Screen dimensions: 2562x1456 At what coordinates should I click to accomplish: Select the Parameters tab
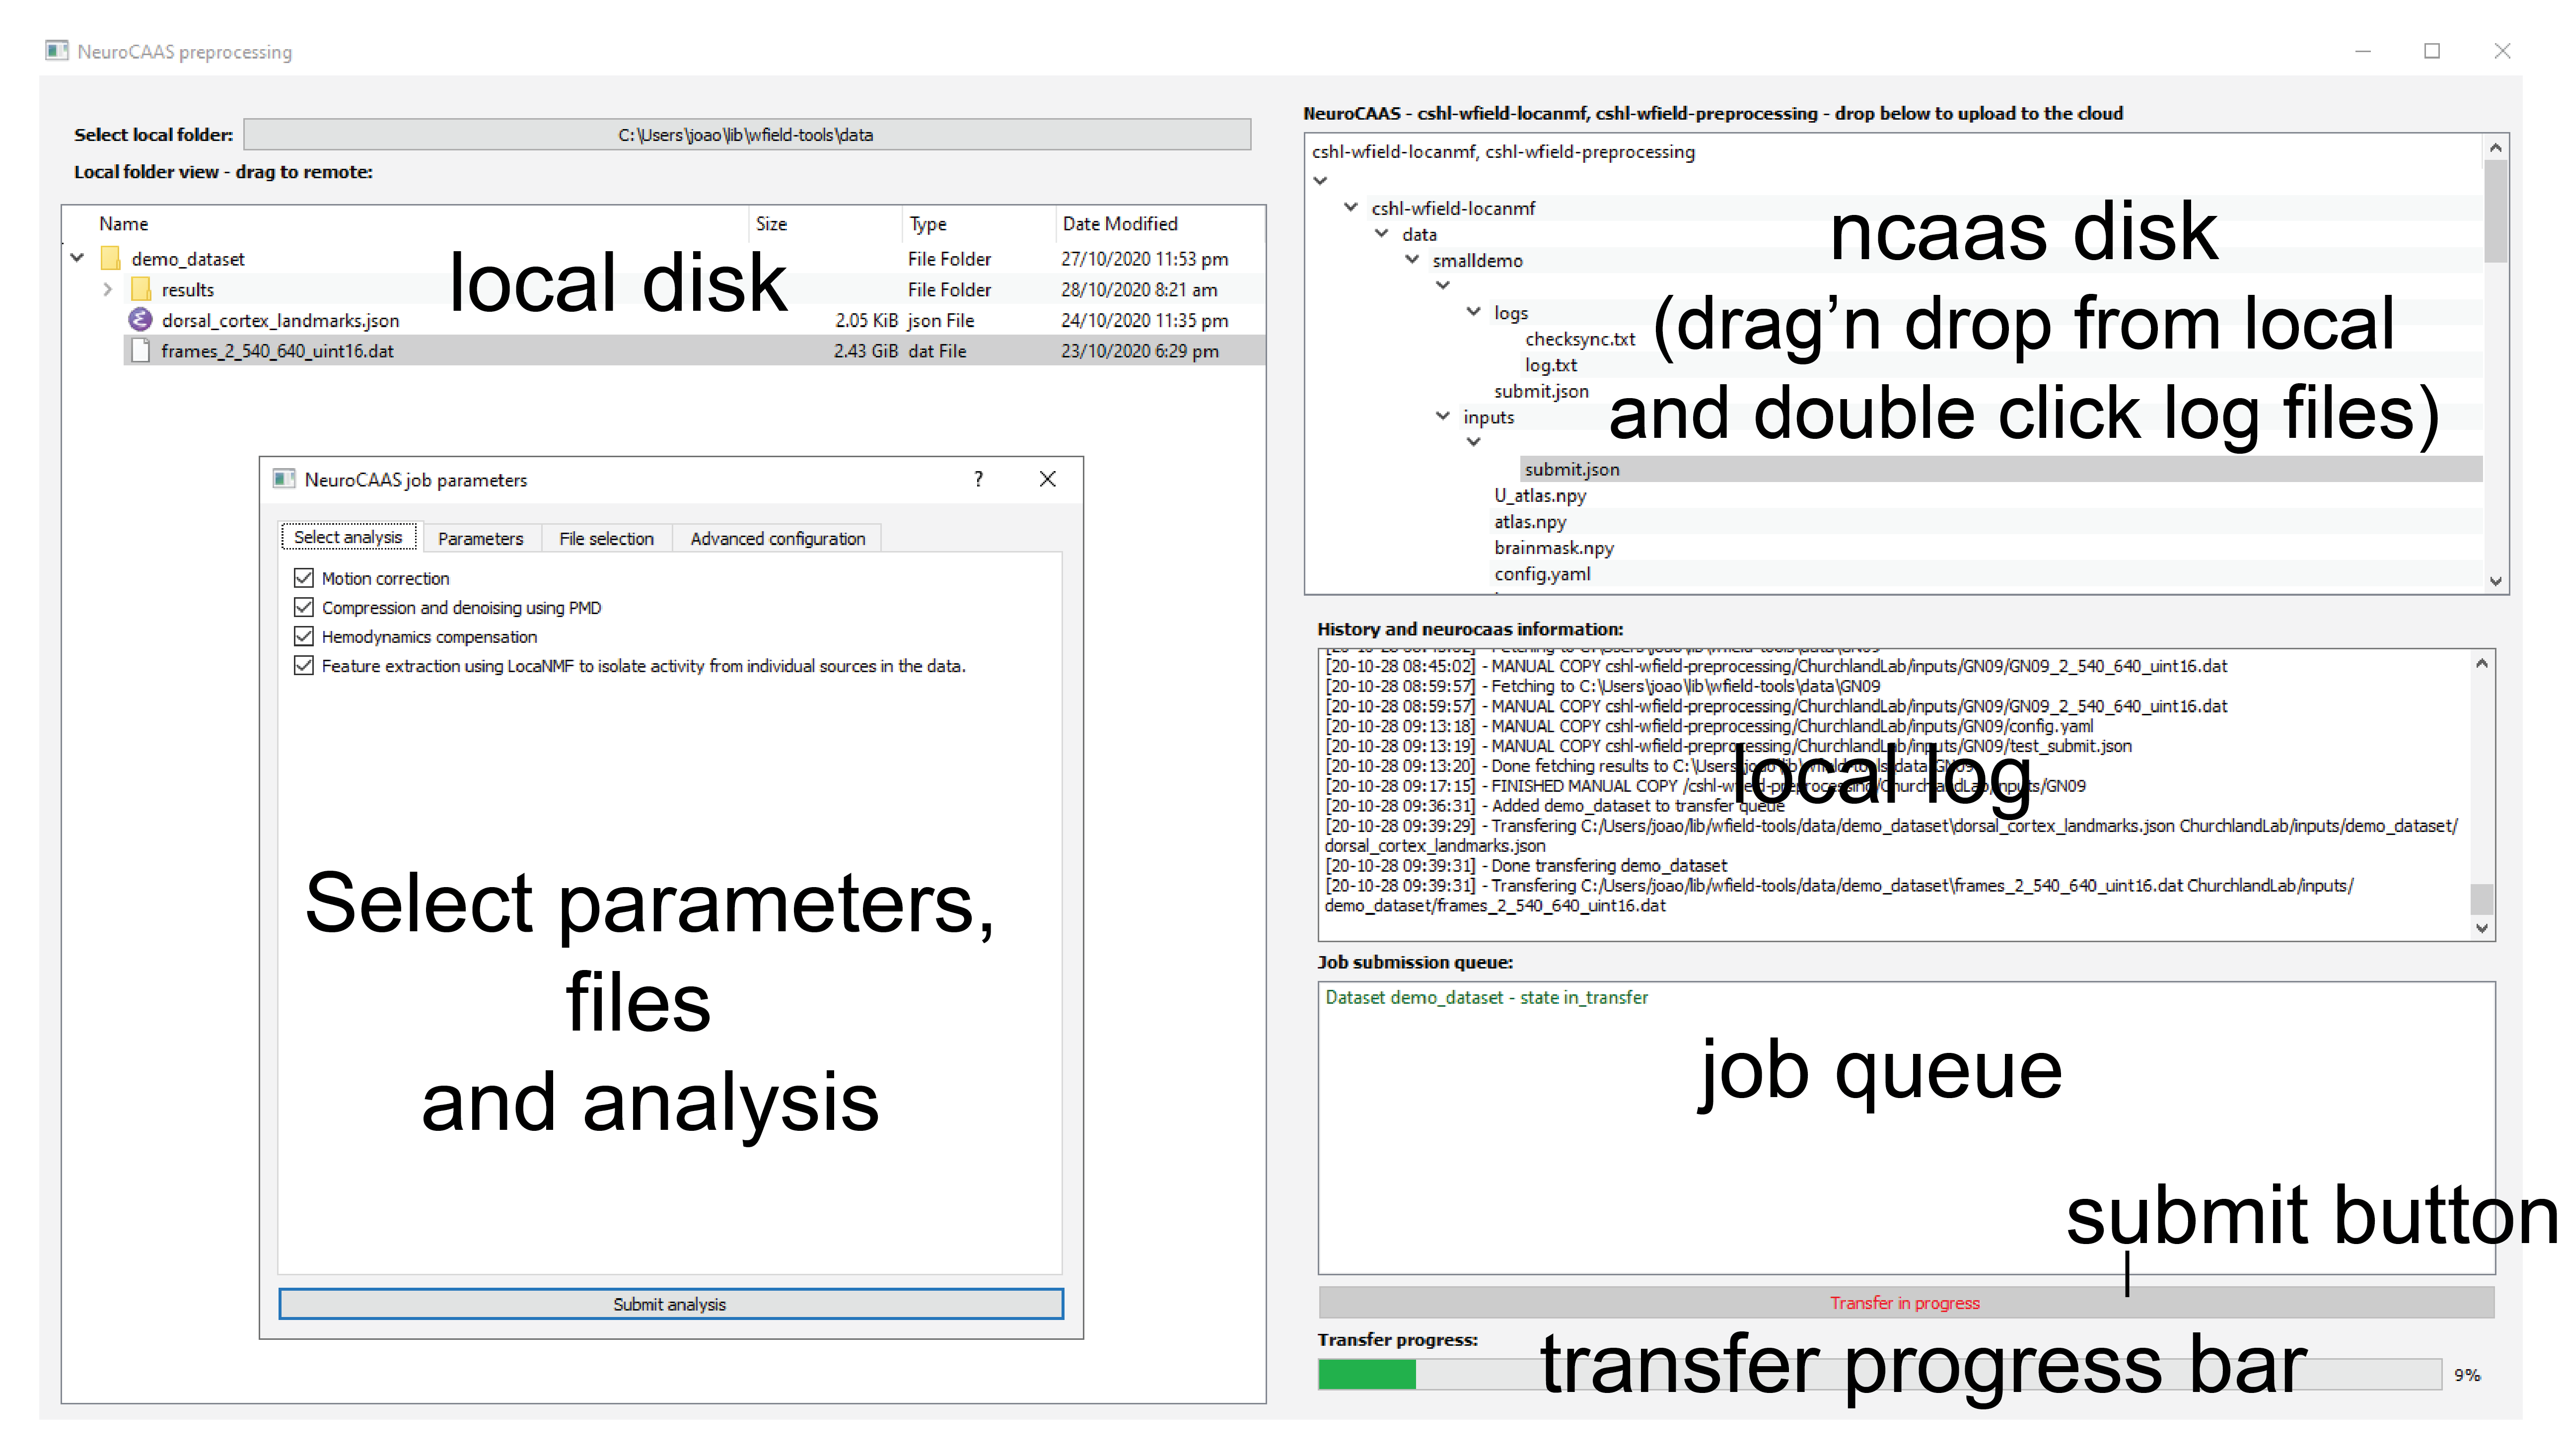tap(479, 538)
